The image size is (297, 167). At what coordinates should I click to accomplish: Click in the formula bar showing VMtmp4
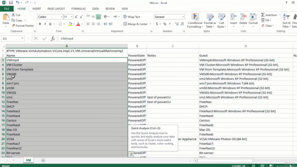click(x=177, y=39)
